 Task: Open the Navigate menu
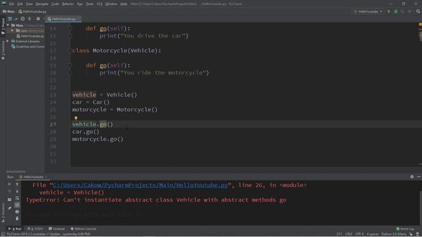[x=42, y=4]
